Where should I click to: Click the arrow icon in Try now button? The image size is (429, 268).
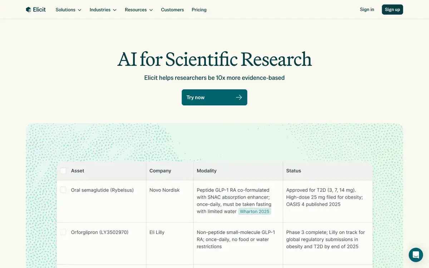pos(239,98)
